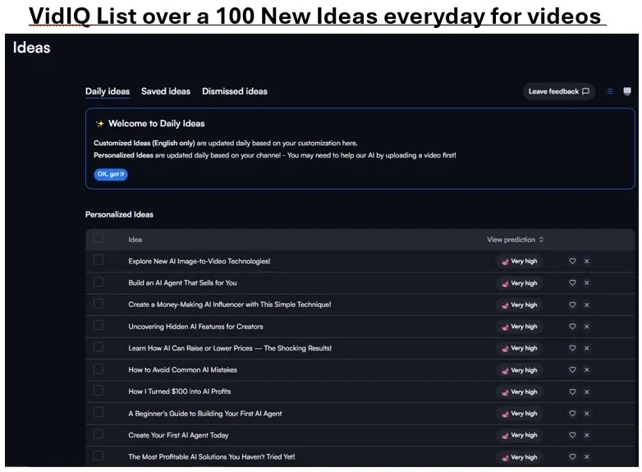
Task: Click the 'Welcome to Daily Ideas' banner heading
Action: 157,124
